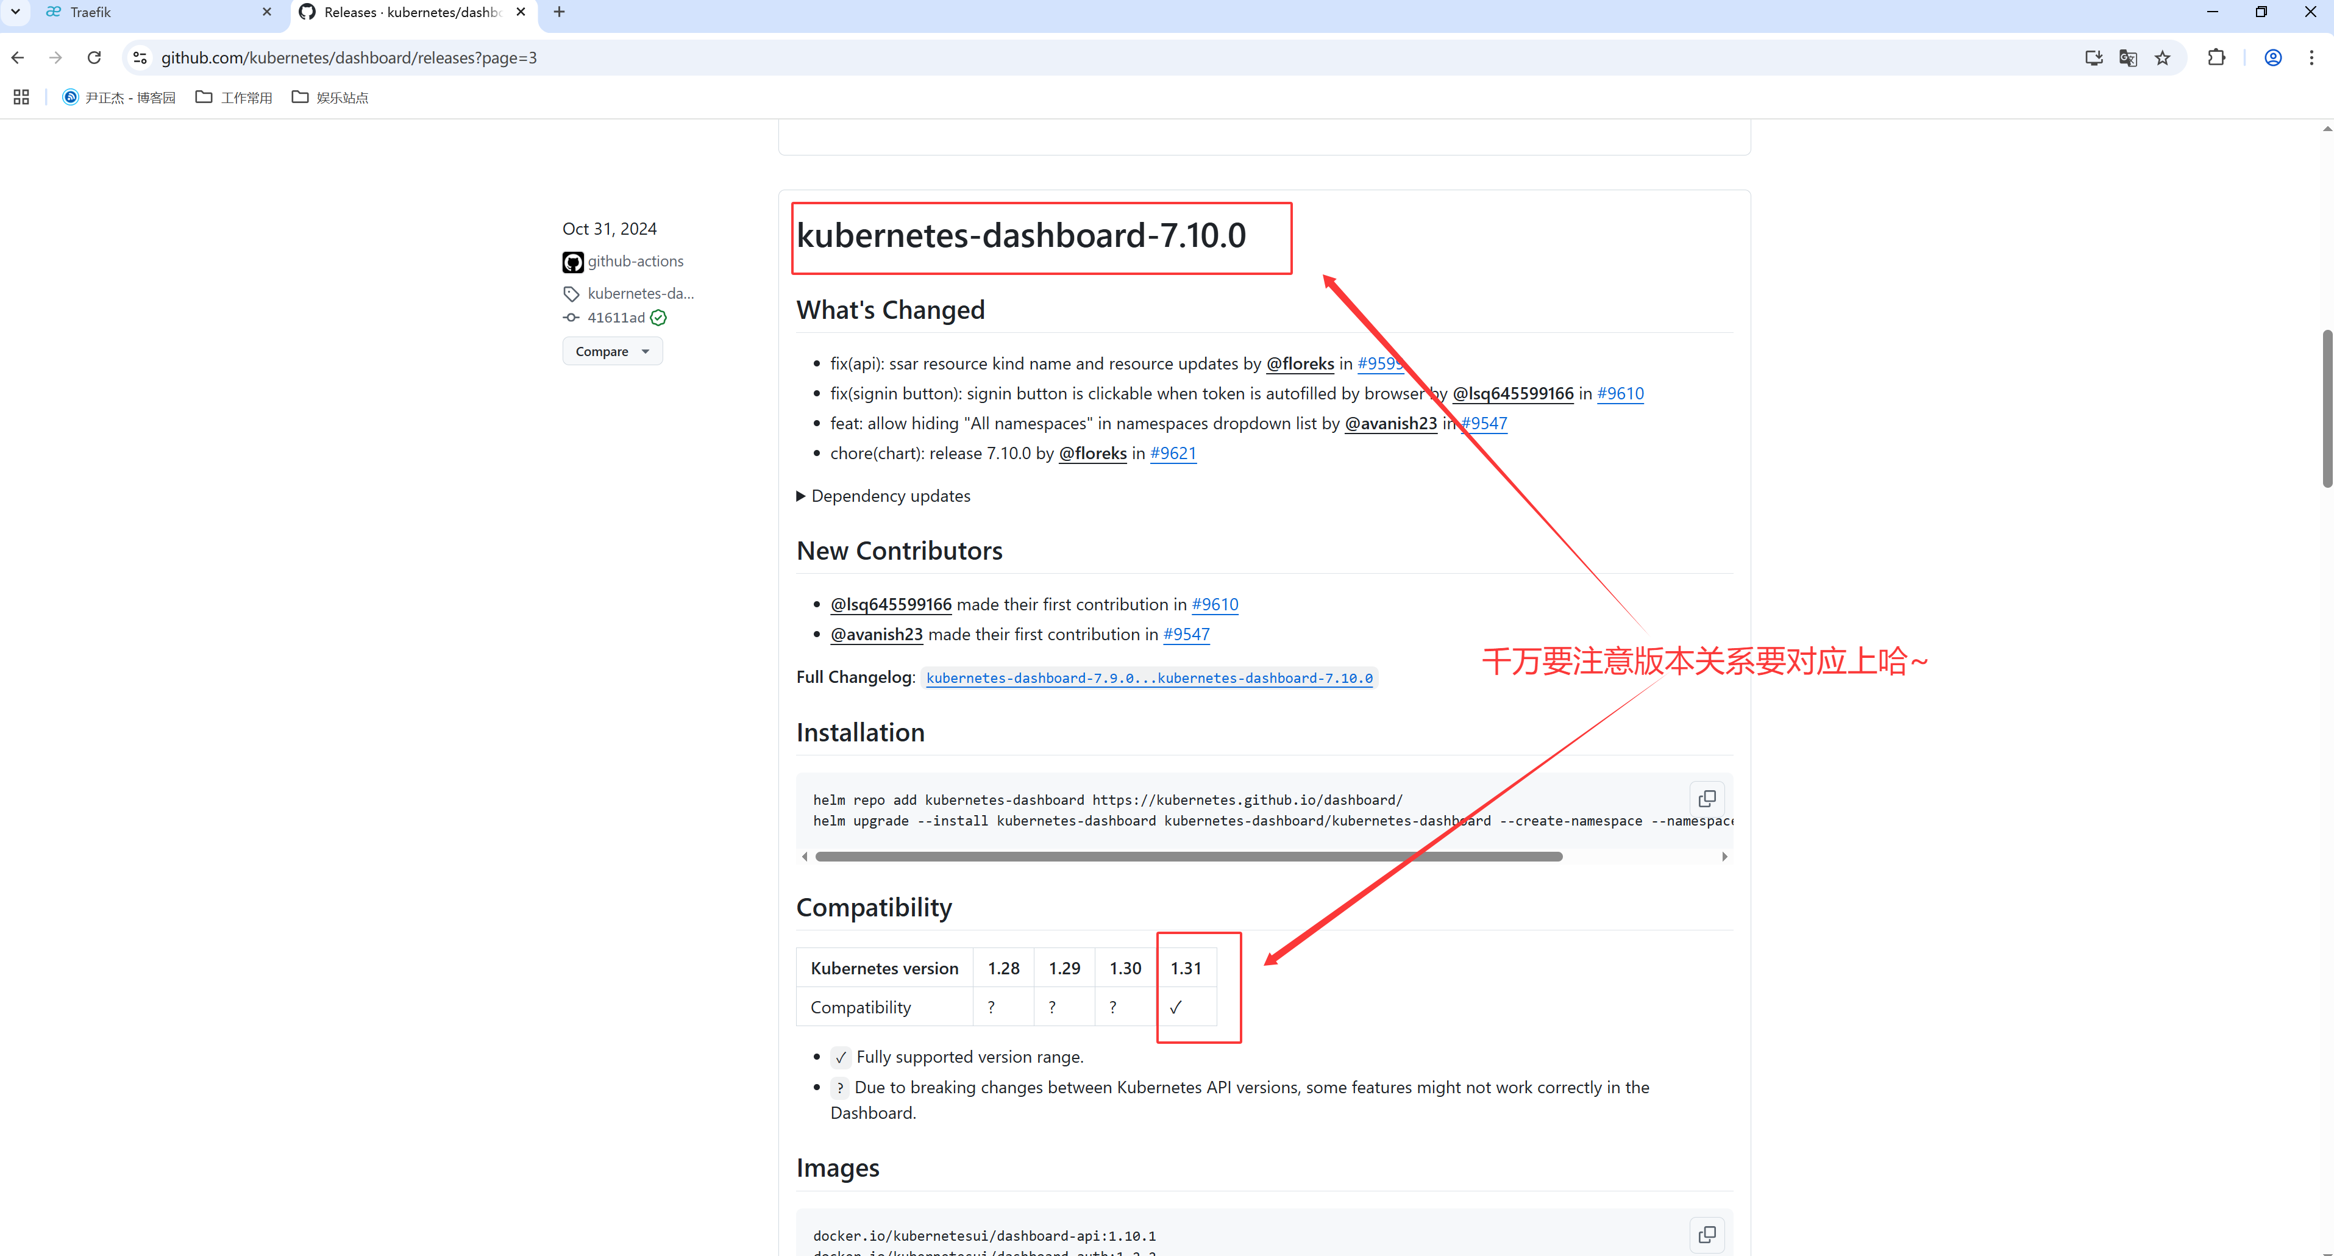This screenshot has height=1256, width=2334.
Task: Open Chrome profile avatar icon
Action: pos(2272,58)
